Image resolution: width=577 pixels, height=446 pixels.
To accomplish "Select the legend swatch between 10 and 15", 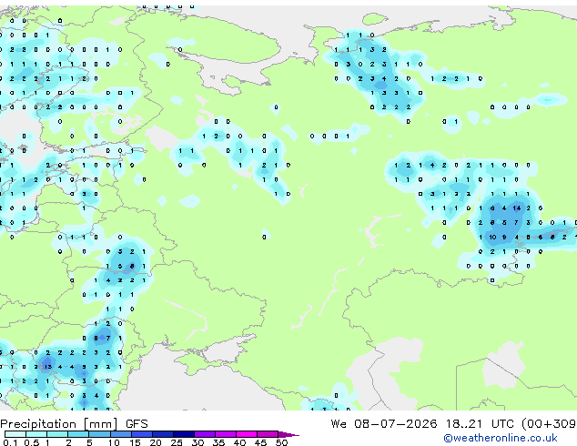I will (121, 434).
